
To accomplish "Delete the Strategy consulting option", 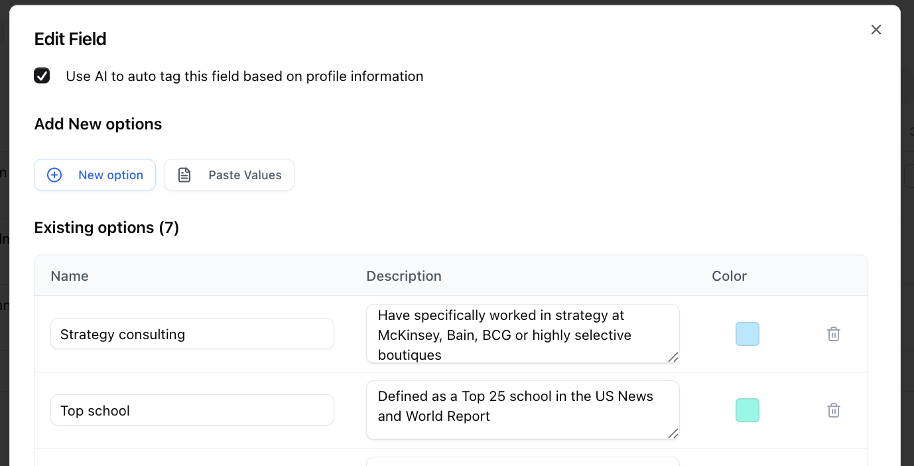I will 834,334.
